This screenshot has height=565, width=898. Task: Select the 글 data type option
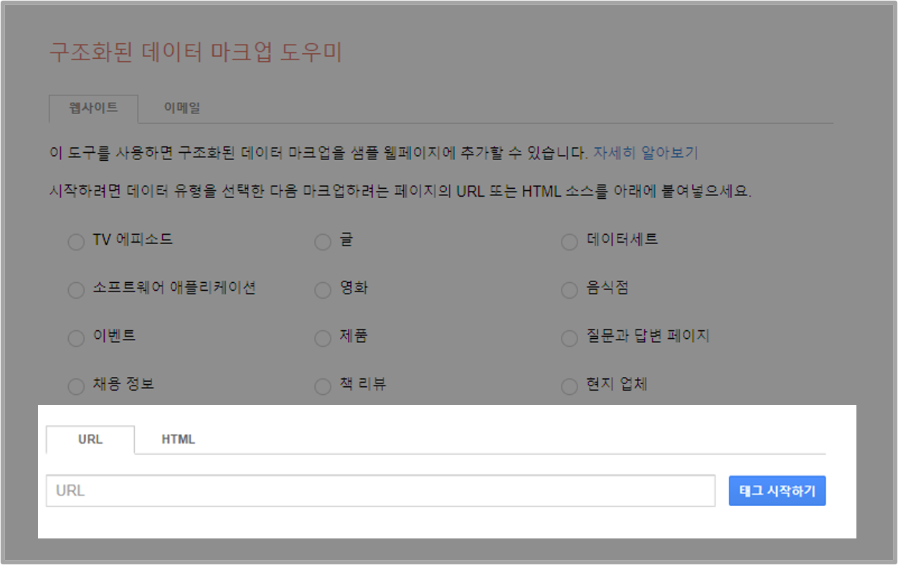point(323,242)
